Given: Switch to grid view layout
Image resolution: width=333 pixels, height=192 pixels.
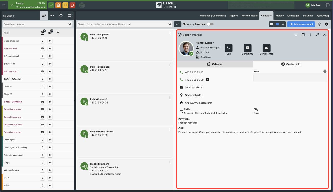Looking at the screenshot, I should [272, 24].
